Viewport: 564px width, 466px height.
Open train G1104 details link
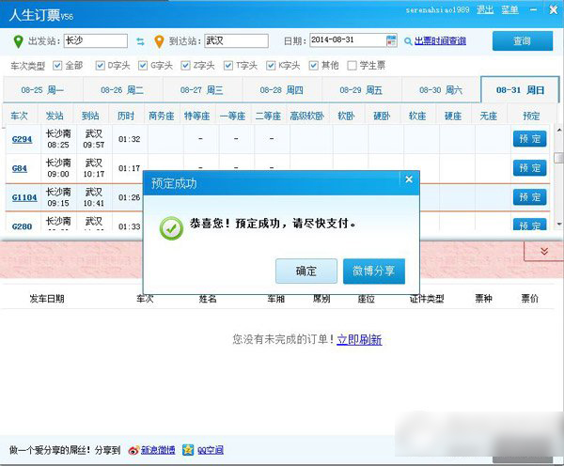click(24, 197)
